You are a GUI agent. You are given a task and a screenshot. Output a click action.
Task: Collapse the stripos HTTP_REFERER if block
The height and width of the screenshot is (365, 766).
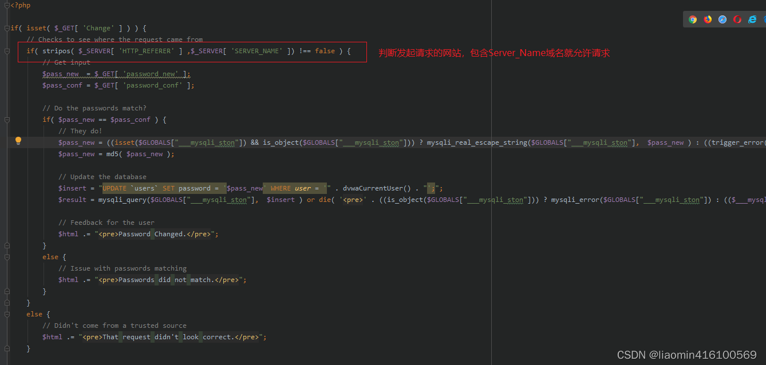(x=7, y=51)
